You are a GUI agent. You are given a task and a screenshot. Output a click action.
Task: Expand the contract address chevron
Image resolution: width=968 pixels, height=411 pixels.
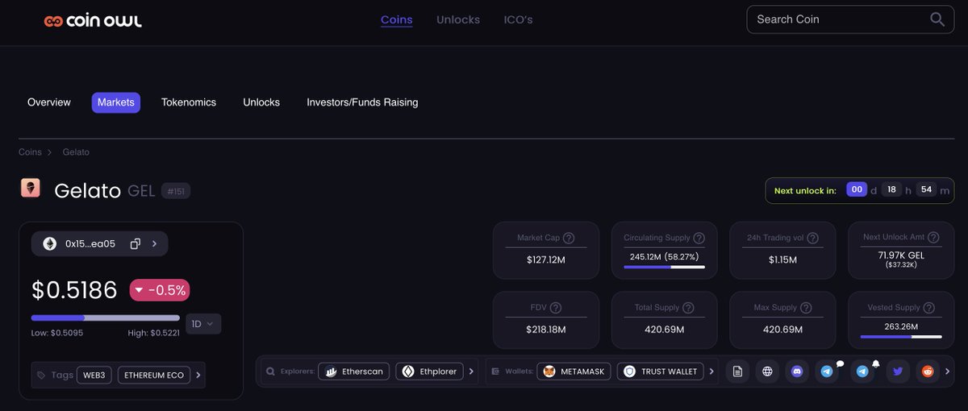point(154,243)
